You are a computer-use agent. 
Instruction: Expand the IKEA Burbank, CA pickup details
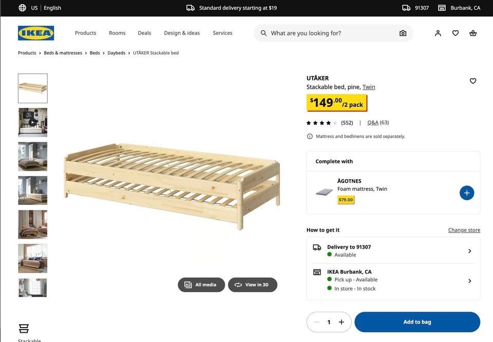click(x=469, y=280)
